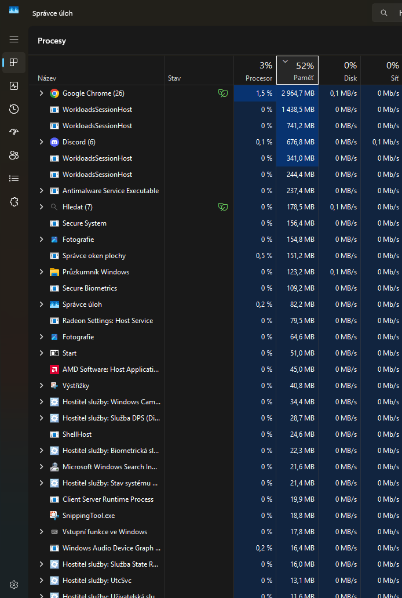
Task: Select Hostitel služby: Služba DPS row
Action: click(215, 418)
